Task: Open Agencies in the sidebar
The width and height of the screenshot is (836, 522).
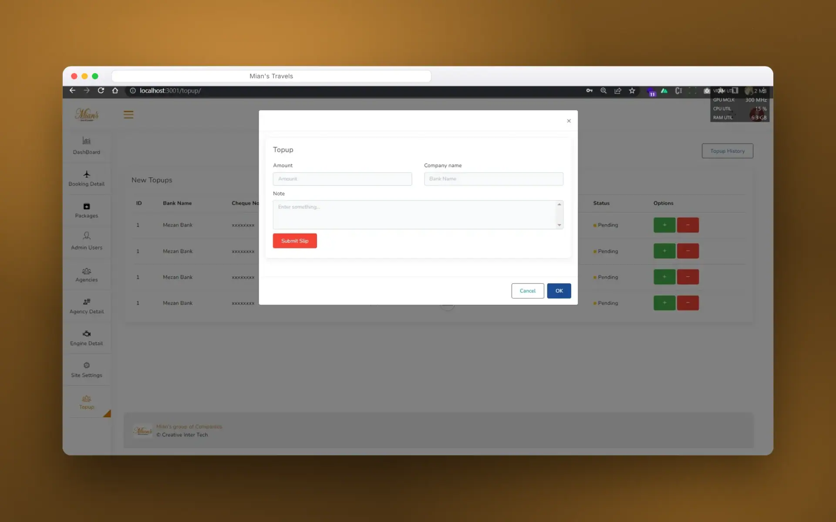Action: click(x=87, y=275)
